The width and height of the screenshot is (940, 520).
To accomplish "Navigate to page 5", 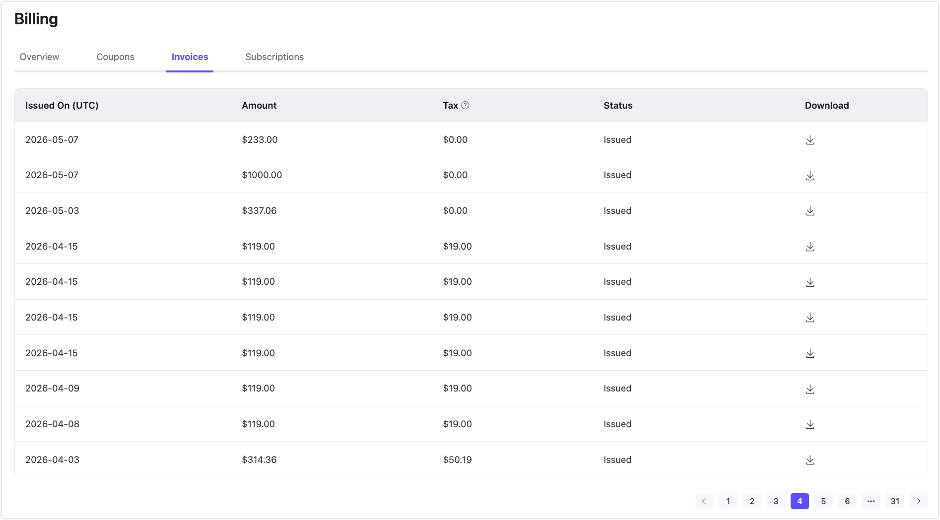I will click(x=823, y=501).
